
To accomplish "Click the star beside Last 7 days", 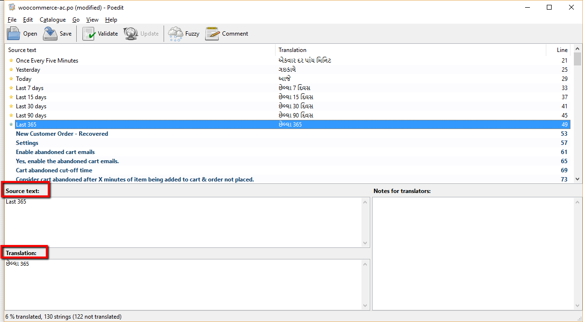I will (11, 88).
